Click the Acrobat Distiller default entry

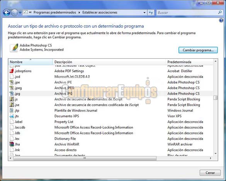180,71
